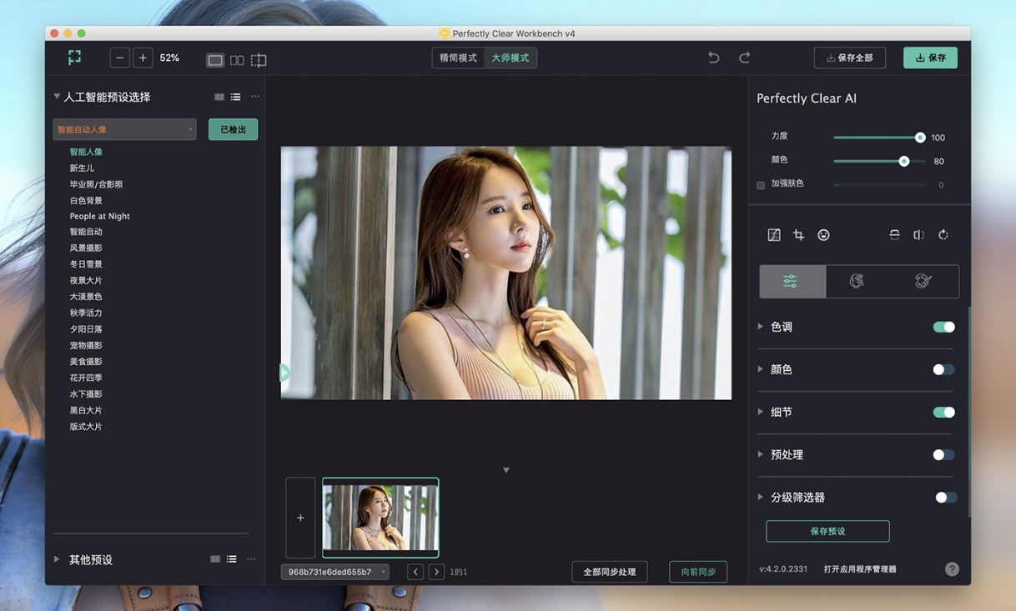This screenshot has width=1016, height=611.
Task: Select the portrait thumbnail in filmstrip
Action: click(x=380, y=517)
